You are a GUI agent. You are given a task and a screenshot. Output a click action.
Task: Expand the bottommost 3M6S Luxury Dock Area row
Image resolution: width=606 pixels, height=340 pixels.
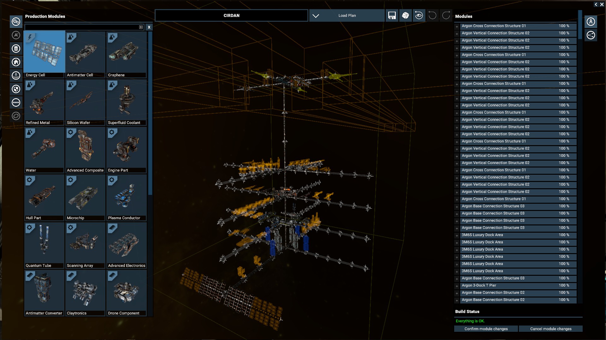457,271
